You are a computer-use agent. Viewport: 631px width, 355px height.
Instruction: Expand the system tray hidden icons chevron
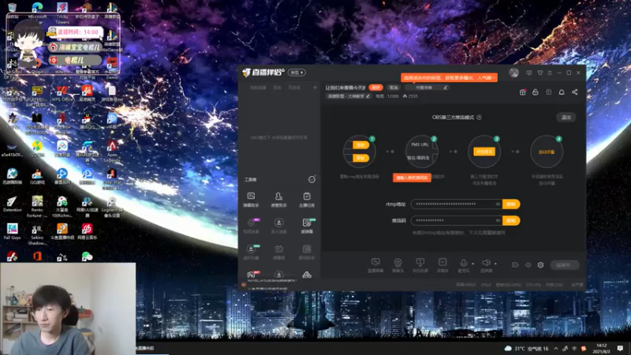556,348
